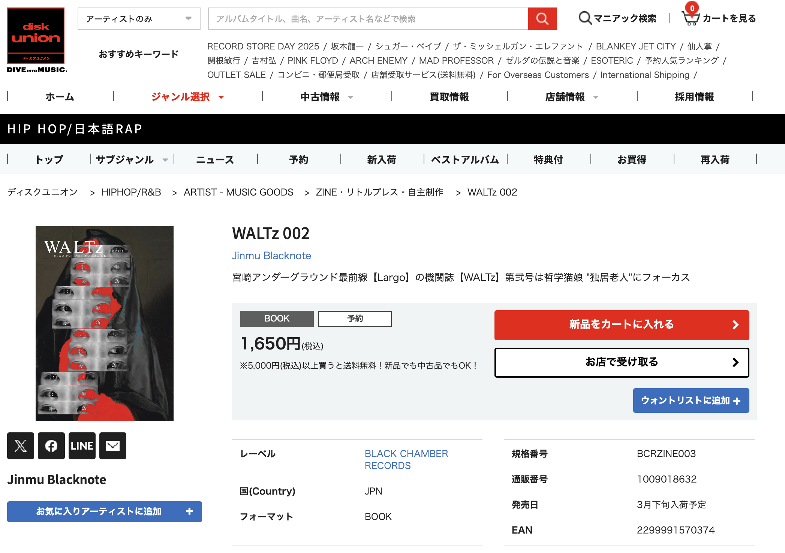Open コンビニ・郵便局受取 link

[318, 75]
